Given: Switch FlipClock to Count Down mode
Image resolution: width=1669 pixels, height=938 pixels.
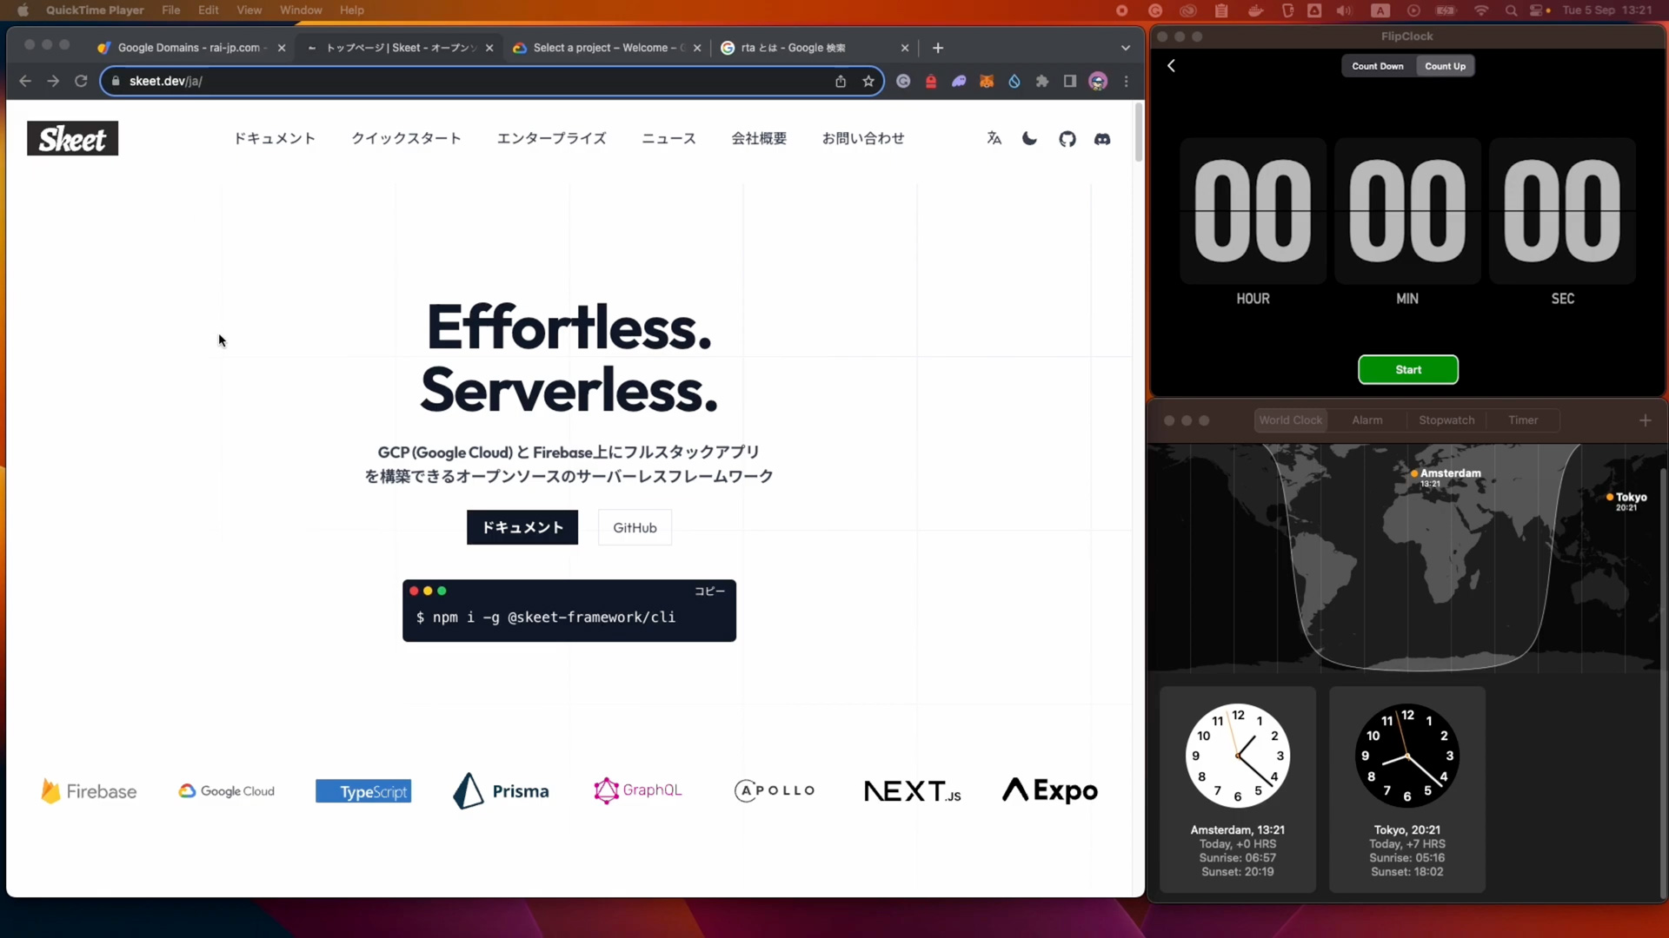Looking at the screenshot, I should 1378,66.
